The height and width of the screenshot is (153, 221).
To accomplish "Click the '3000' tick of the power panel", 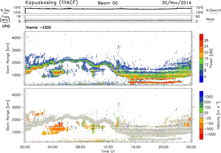I will (16, 50).
